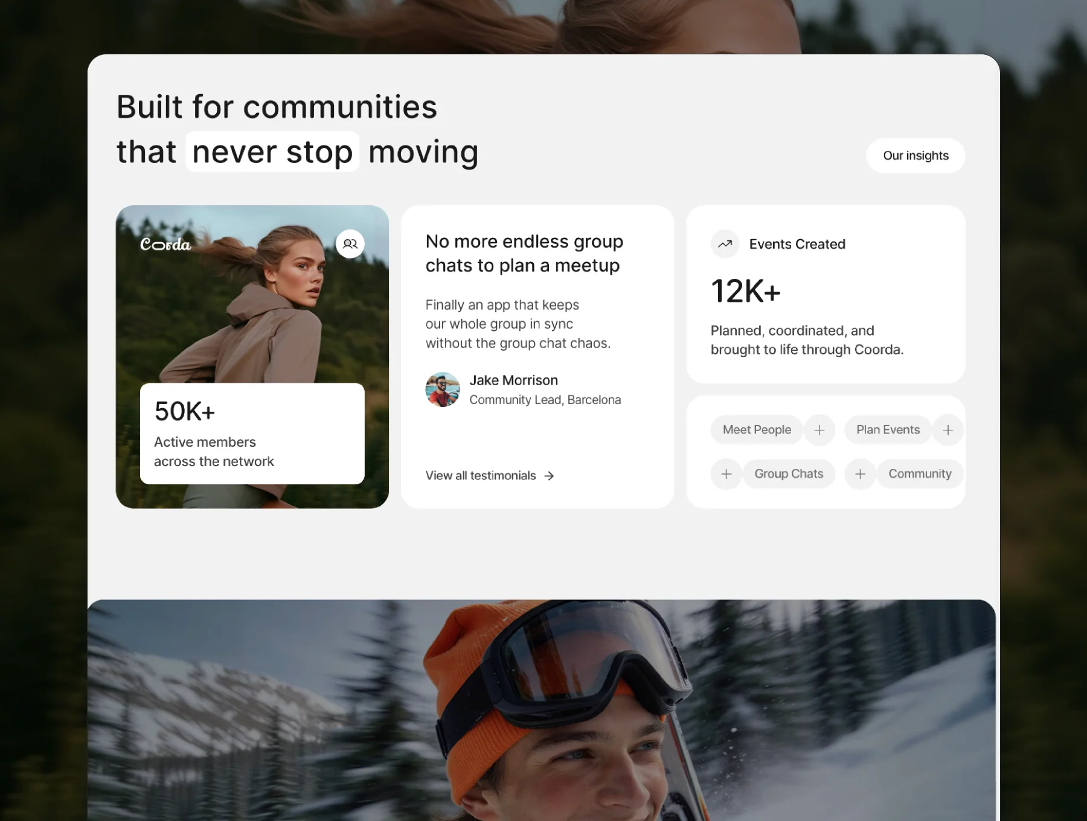Click the Finally an app testimonial quote
This screenshot has height=821, width=1087.
[x=518, y=324]
